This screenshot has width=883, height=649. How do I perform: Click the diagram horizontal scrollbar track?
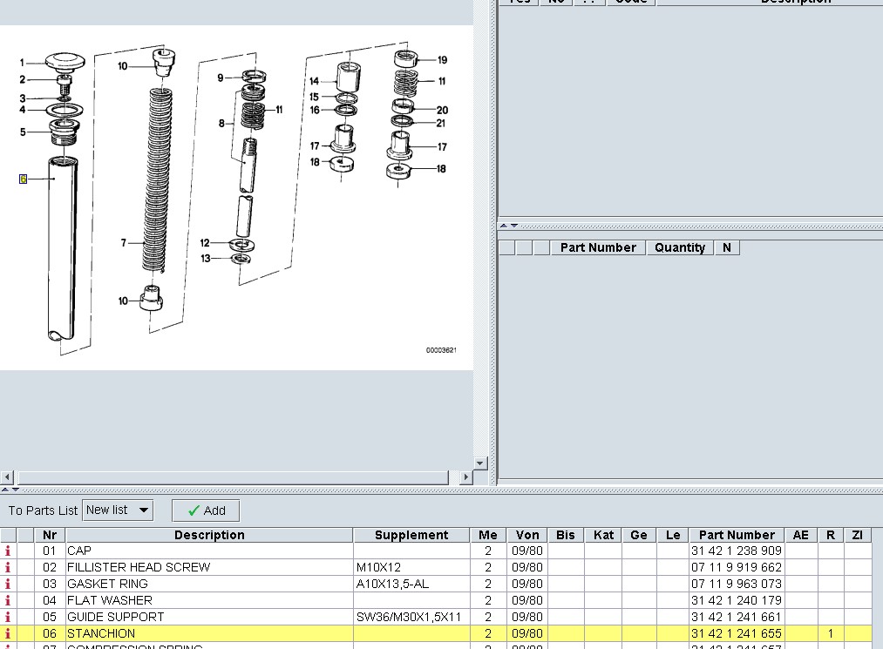point(235,477)
